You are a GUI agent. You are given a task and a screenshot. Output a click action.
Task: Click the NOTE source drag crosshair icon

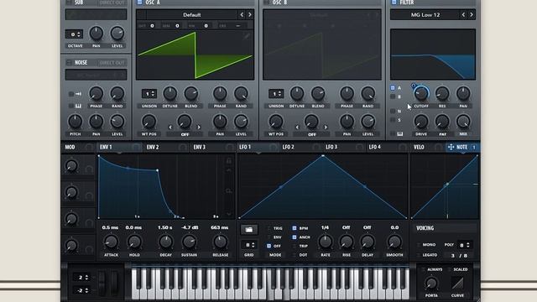(x=451, y=147)
